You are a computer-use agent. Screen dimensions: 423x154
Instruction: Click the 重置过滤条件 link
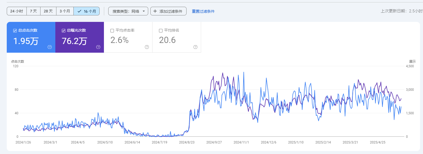[203, 11]
